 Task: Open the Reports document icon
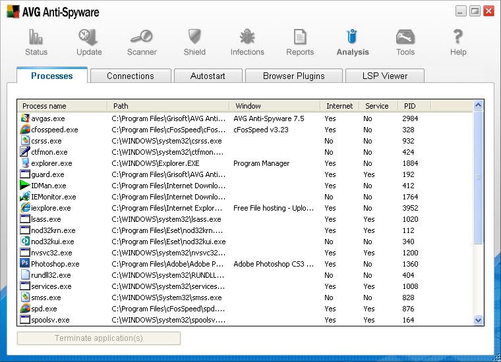click(x=300, y=37)
